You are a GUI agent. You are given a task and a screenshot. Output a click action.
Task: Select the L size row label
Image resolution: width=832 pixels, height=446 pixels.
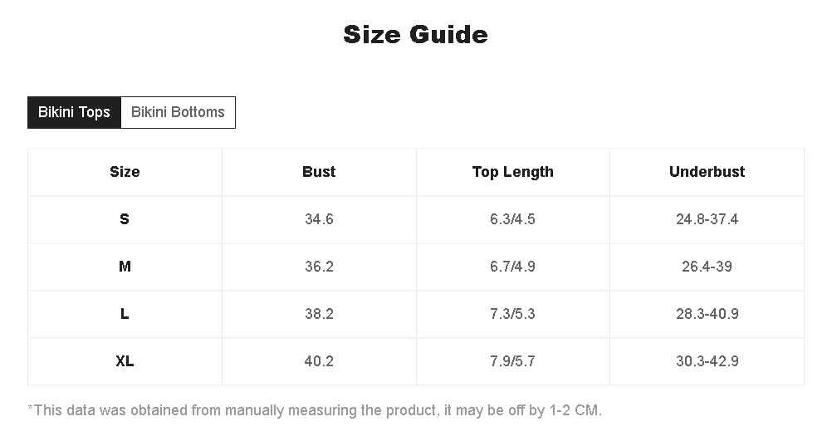tap(125, 314)
